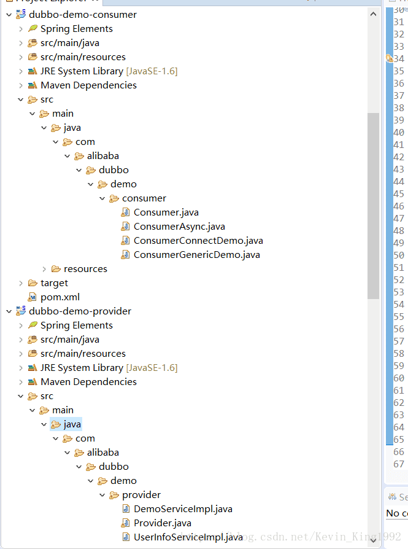Viewport: 408px width, 549px height.
Task: Expand consumer project's Maven Dependencies node
Action: 21,85
